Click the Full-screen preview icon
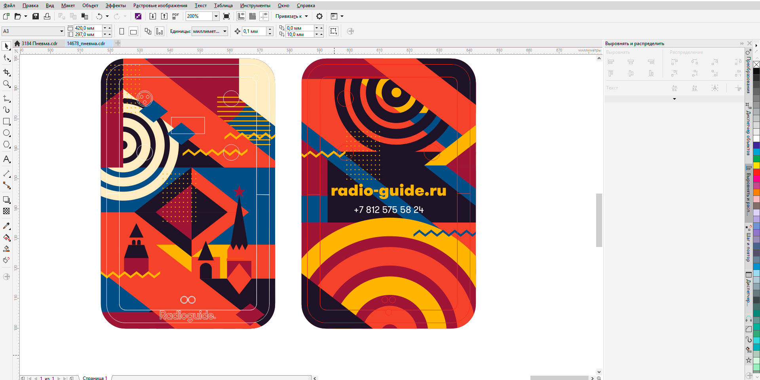760x380 pixels. 226,16
